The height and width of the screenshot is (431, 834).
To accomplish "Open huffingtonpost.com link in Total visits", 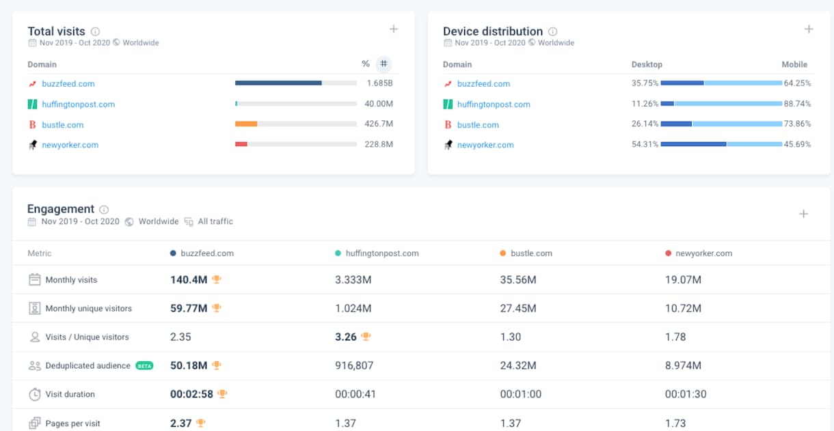I will (78, 105).
